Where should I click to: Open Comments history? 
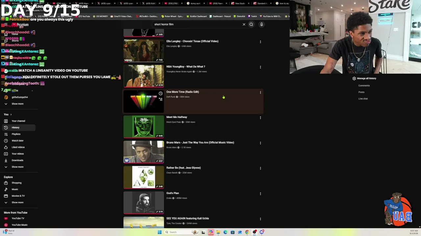(x=364, y=86)
